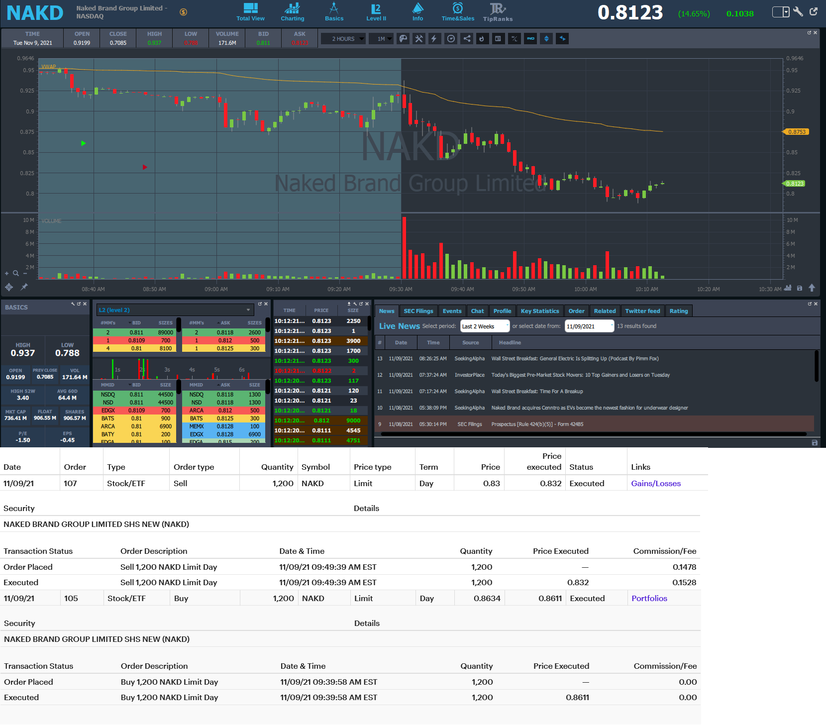Toggle the IND indicators button
The image size is (826, 725).
[530, 39]
